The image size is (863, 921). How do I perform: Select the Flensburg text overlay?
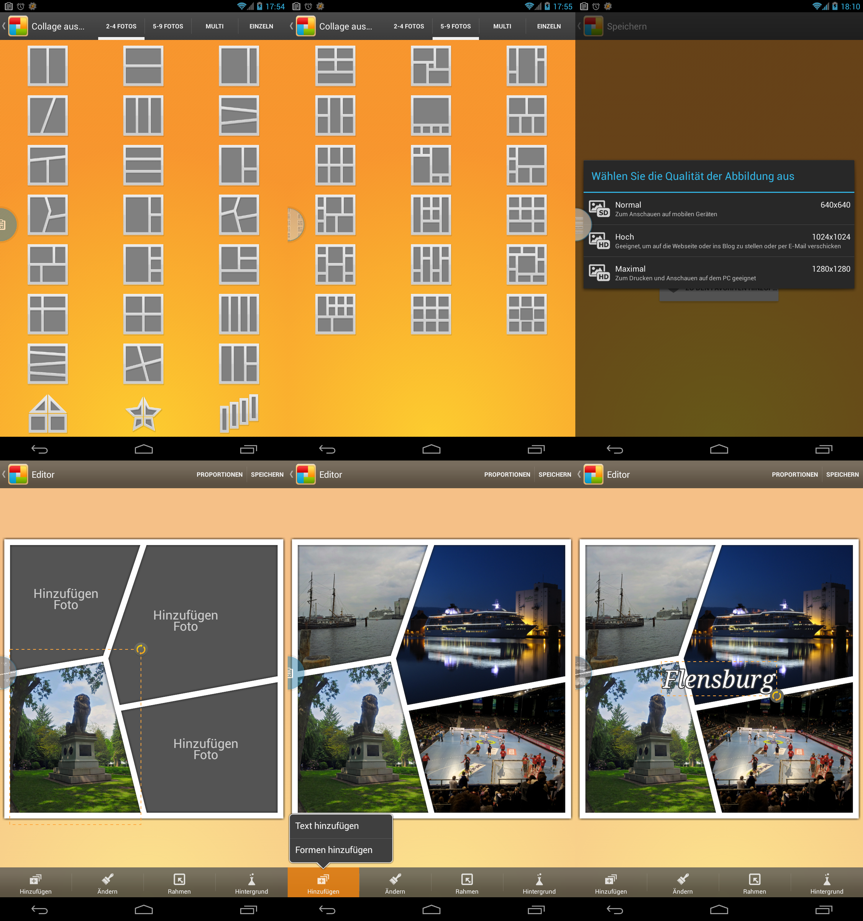tap(718, 679)
